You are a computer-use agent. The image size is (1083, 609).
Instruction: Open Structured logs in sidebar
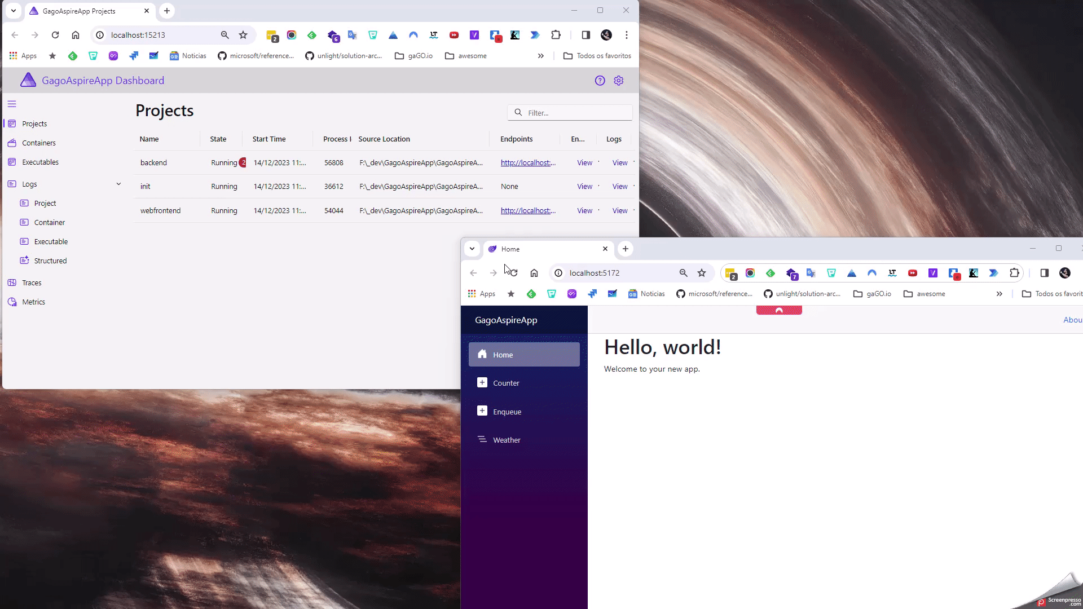tap(50, 261)
